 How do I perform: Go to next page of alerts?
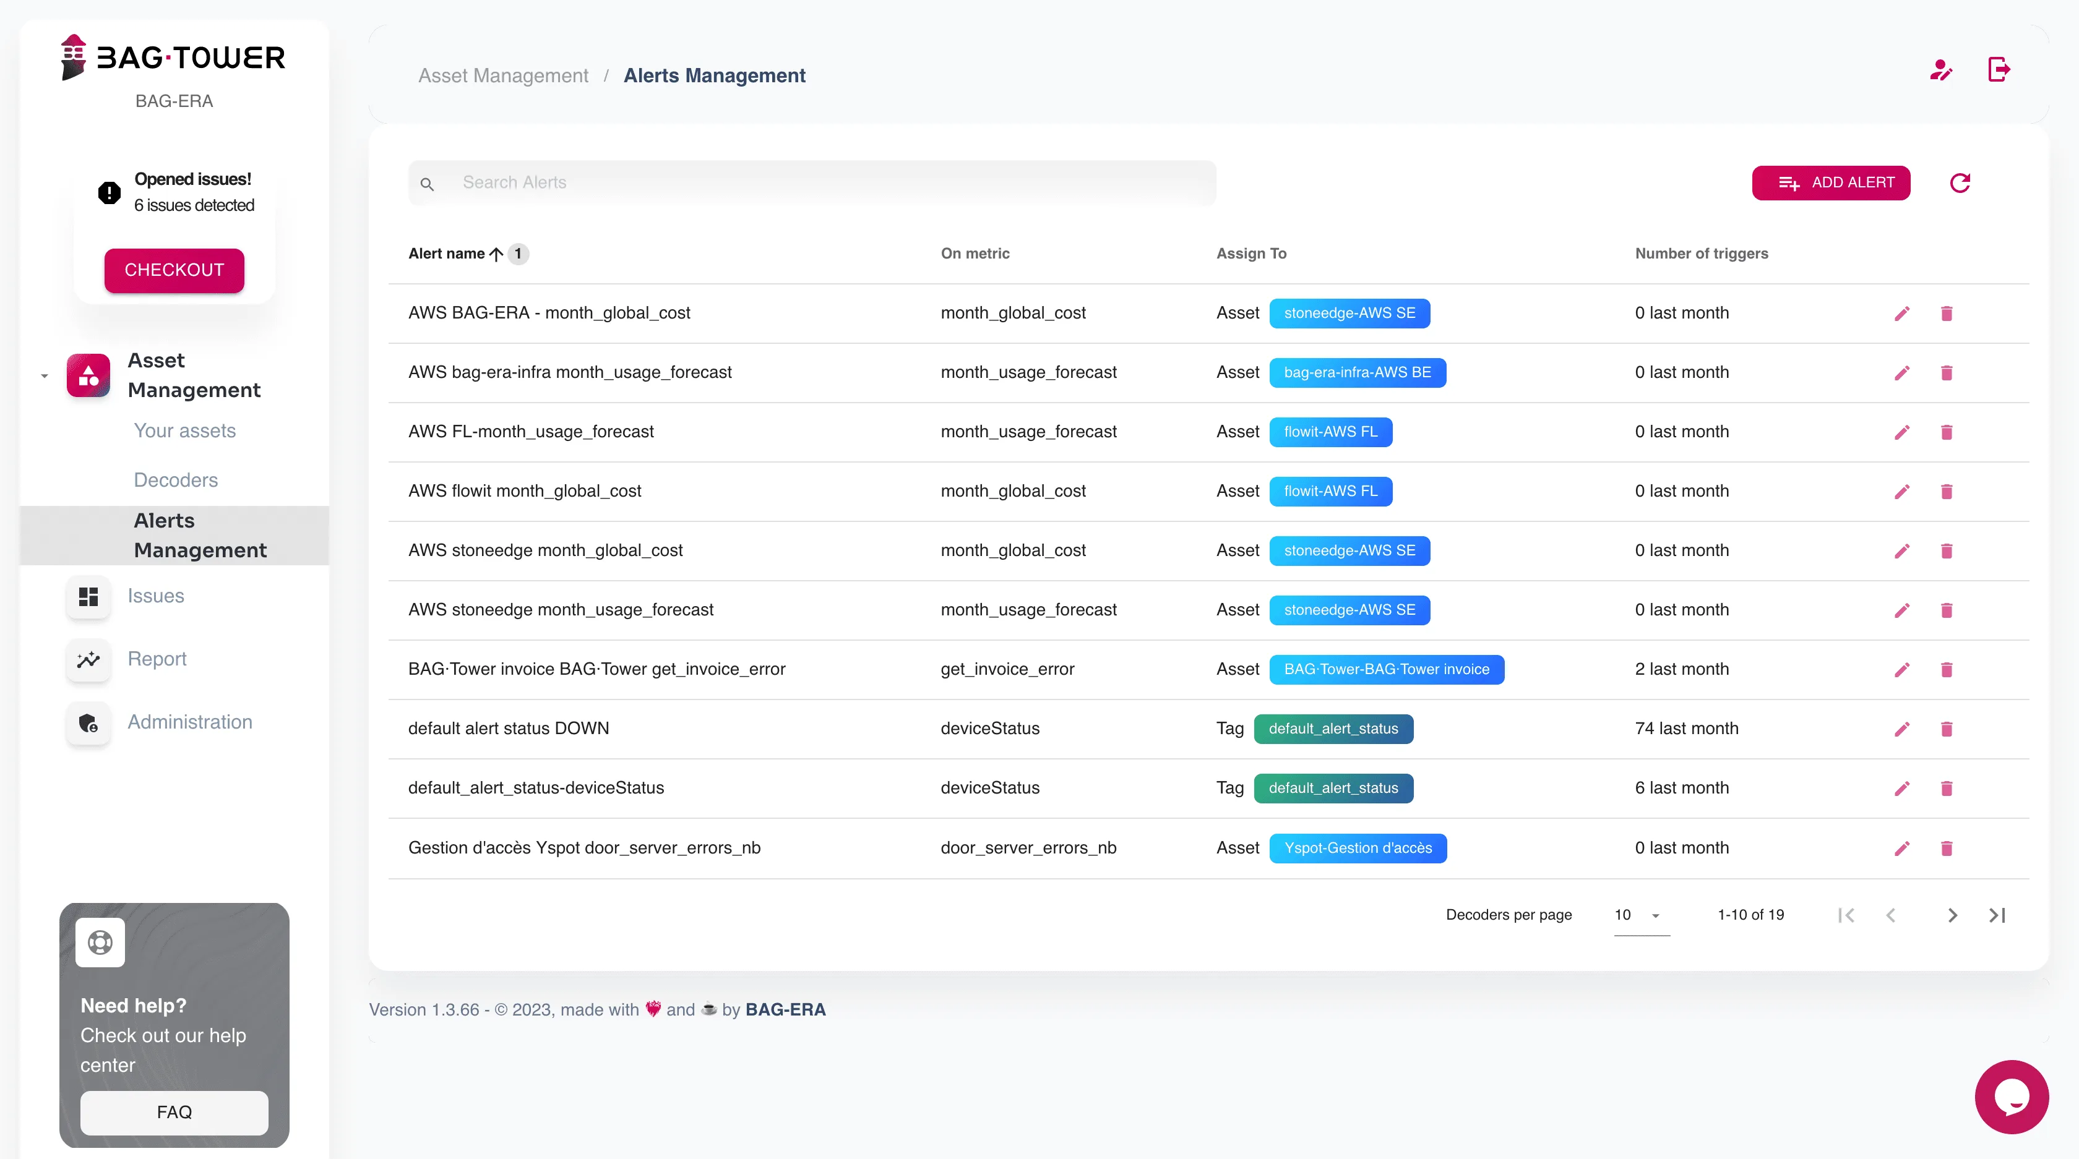click(1952, 915)
